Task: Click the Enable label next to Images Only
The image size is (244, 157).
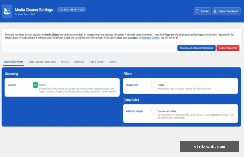Action: tap(161, 85)
